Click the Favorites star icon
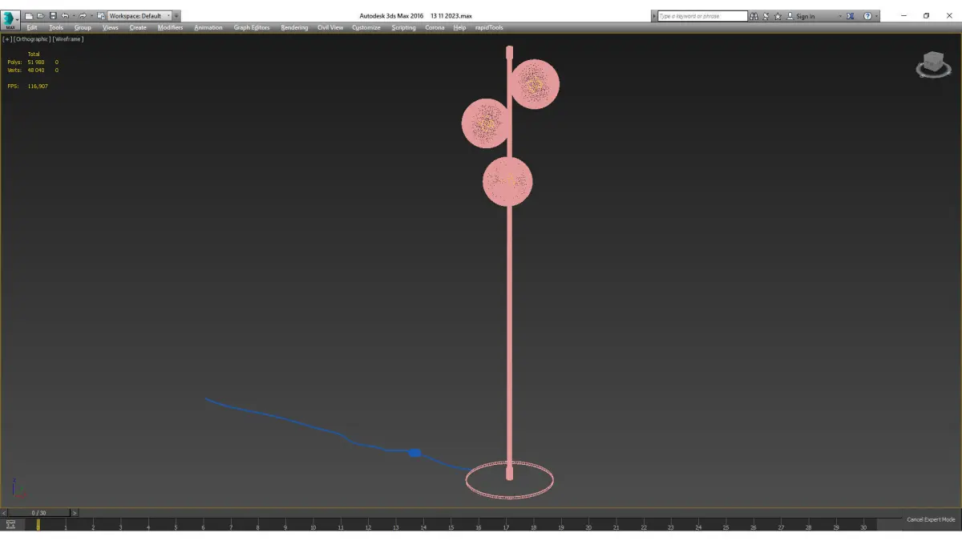This screenshot has height=541, width=962. tap(778, 16)
